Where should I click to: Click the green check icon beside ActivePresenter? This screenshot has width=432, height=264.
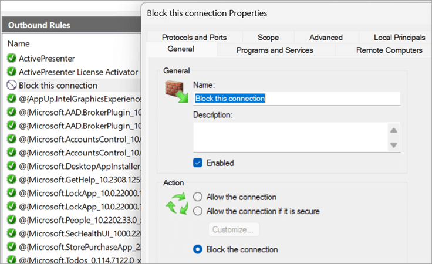tap(11, 58)
